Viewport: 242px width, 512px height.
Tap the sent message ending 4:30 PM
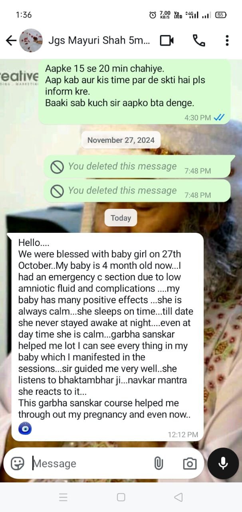click(x=135, y=91)
